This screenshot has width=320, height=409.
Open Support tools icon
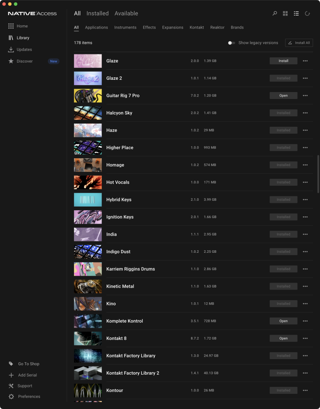pos(11,386)
